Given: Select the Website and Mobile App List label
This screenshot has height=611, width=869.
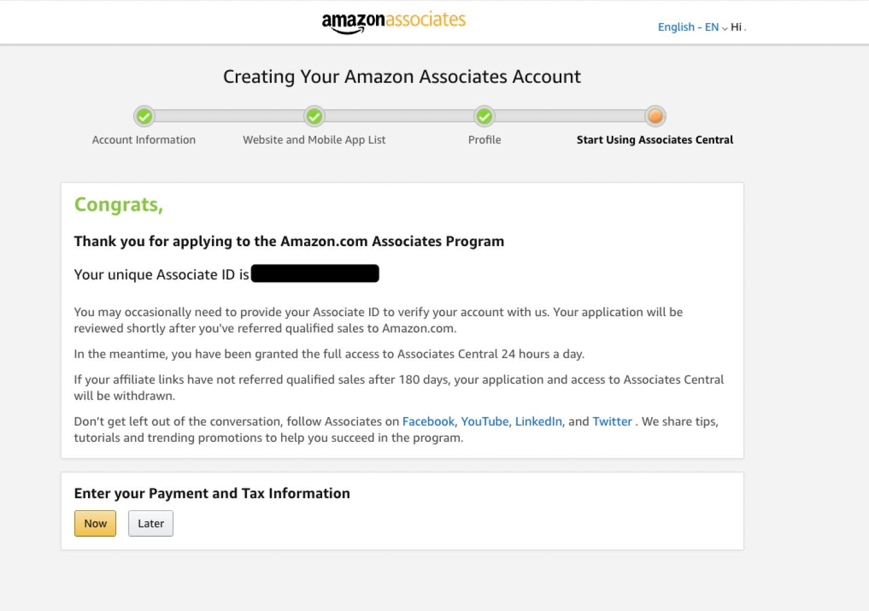Looking at the screenshot, I should [314, 140].
